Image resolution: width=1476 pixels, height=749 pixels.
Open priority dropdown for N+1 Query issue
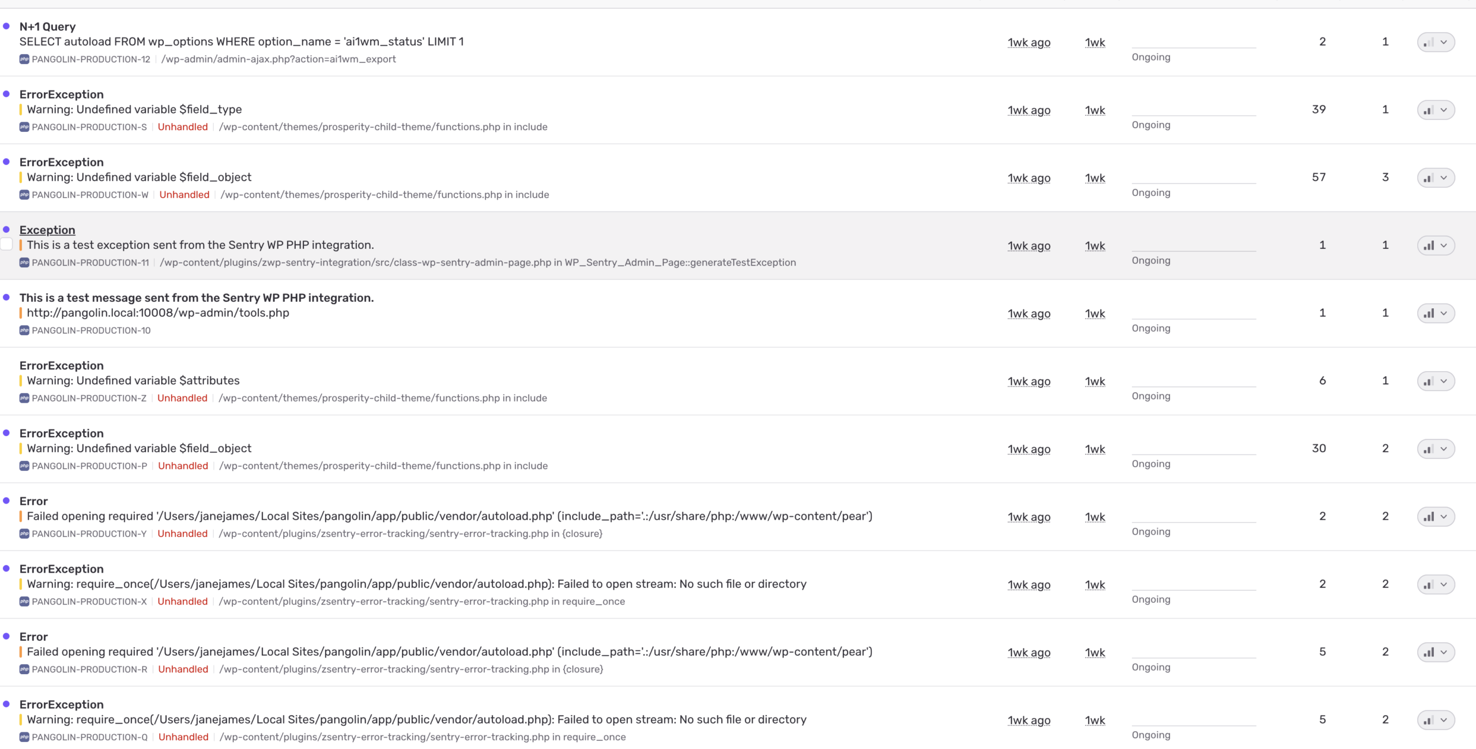click(x=1436, y=43)
